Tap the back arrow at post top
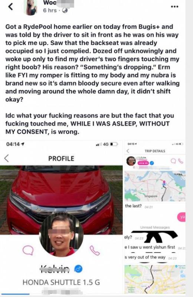The width and height of the screenshot is (193, 297). point(11,7)
